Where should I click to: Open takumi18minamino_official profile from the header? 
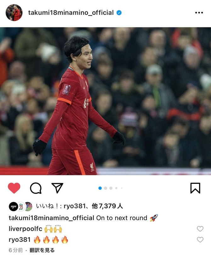71,13
